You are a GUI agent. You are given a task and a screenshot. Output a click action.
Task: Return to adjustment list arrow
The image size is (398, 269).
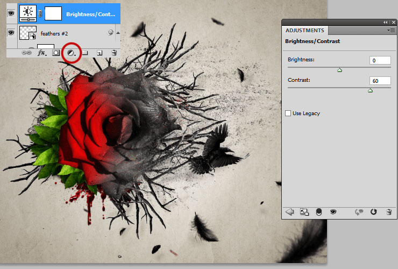pos(289,211)
